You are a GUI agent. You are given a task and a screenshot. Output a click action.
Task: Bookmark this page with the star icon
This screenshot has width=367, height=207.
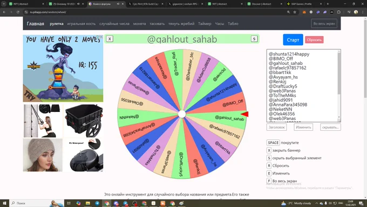coord(295,12)
